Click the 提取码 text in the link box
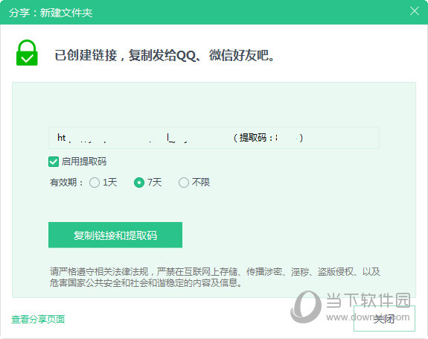428x339 pixels. pos(253,138)
